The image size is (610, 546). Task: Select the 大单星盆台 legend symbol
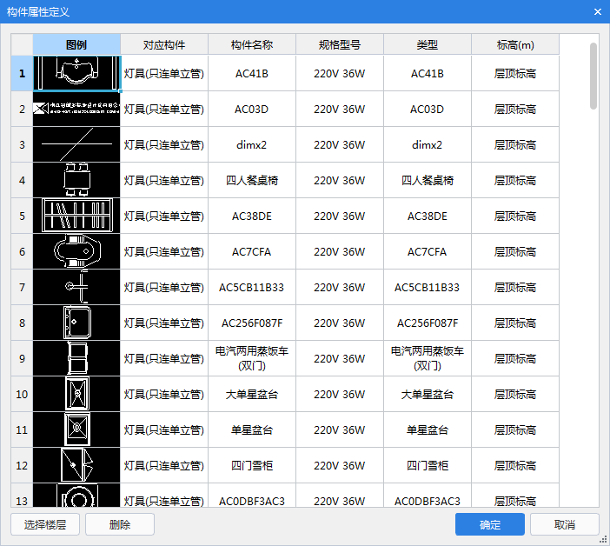(76, 395)
